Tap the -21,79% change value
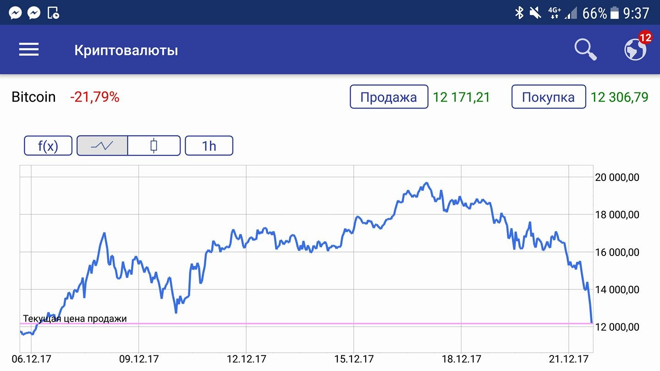The image size is (660, 371). click(94, 97)
